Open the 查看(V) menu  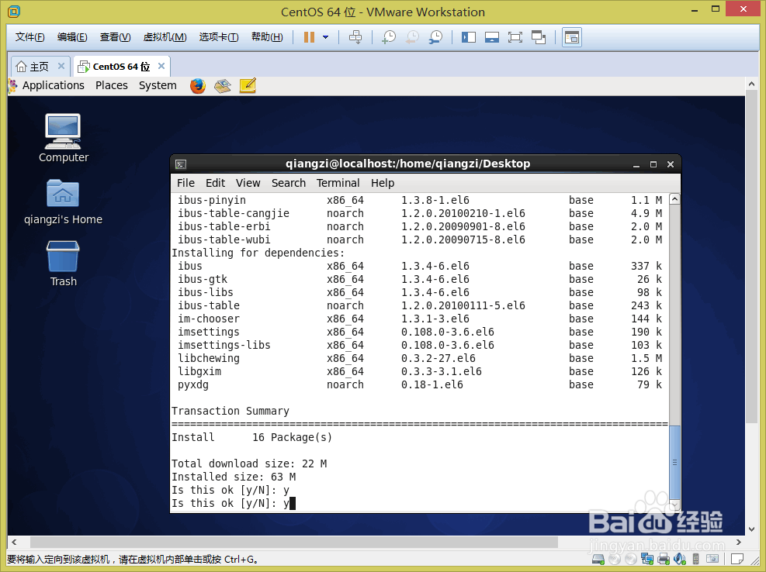tap(116, 37)
